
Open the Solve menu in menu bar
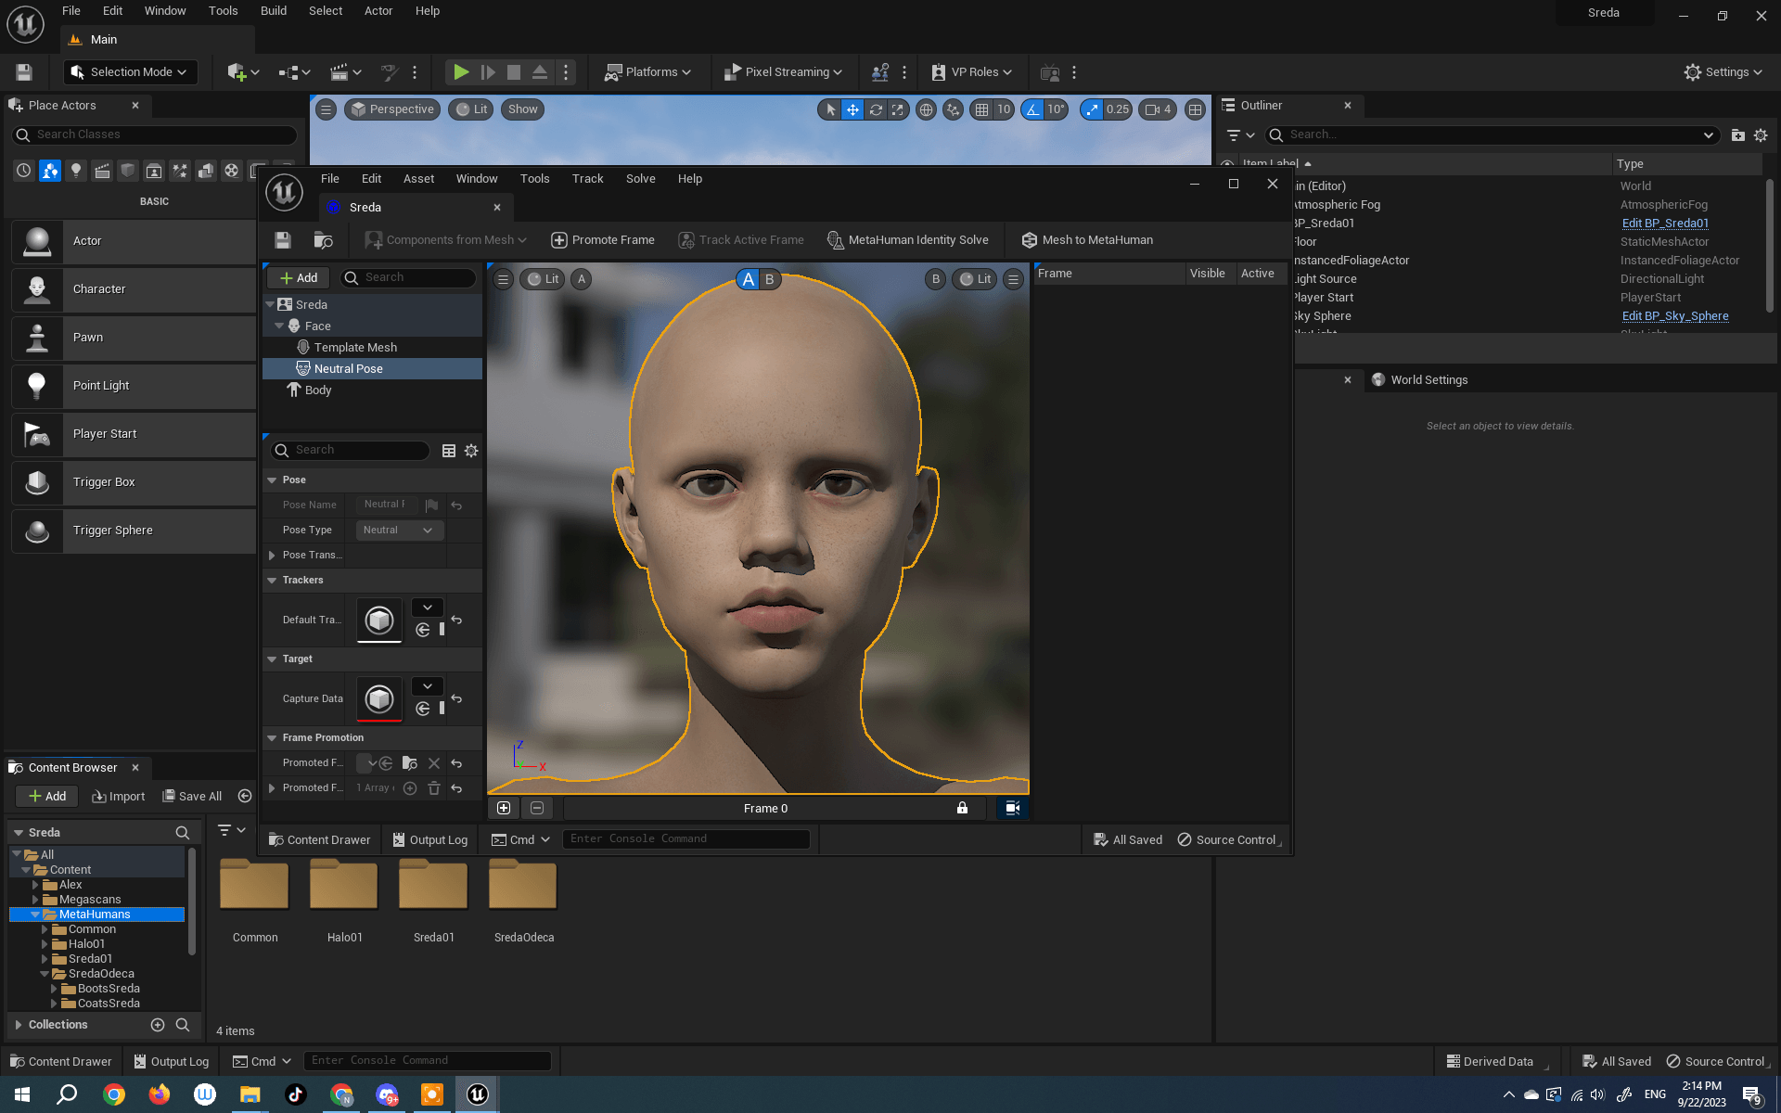(x=638, y=178)
